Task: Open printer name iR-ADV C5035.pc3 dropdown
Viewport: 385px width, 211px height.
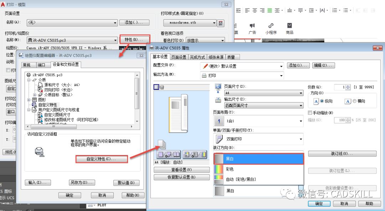Action: point(72,40)
